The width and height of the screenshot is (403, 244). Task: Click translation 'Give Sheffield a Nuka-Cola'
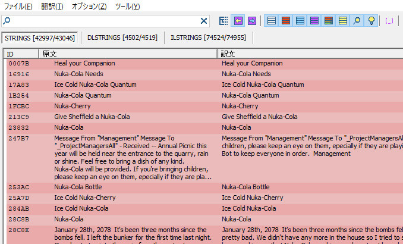coord(260,117)
